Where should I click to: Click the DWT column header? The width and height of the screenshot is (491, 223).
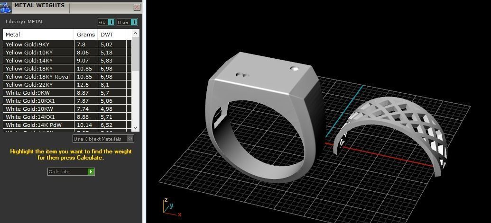(x=112, y=35)
